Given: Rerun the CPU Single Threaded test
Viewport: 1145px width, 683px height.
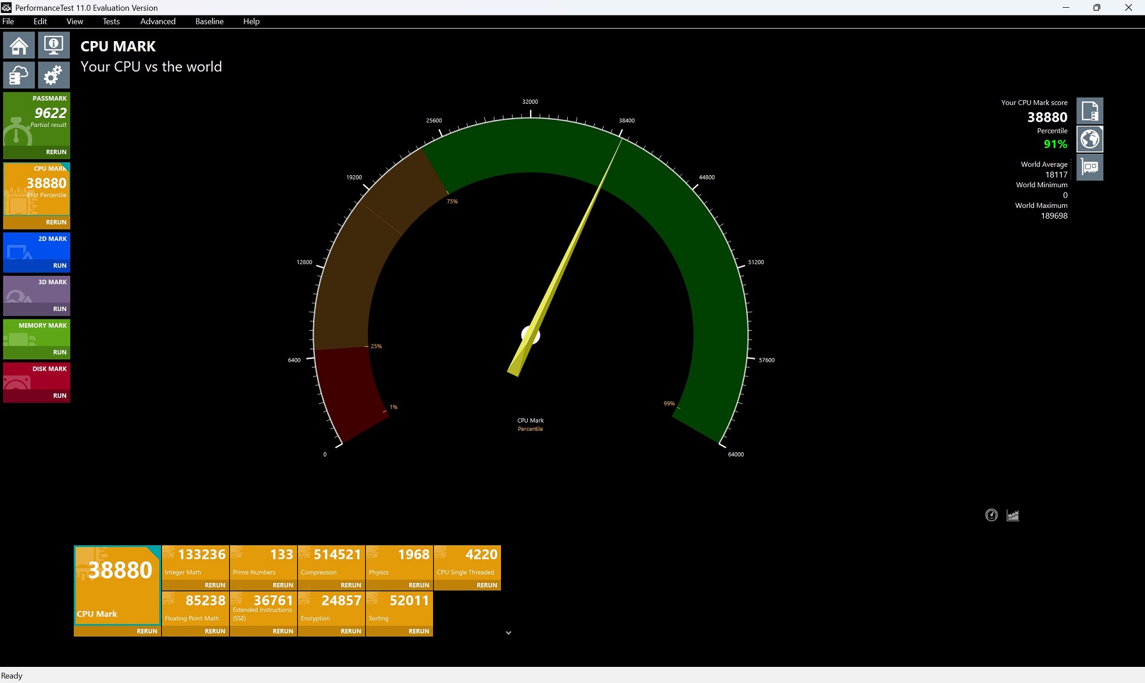Looking at the screenshot, I should (487, 585).
